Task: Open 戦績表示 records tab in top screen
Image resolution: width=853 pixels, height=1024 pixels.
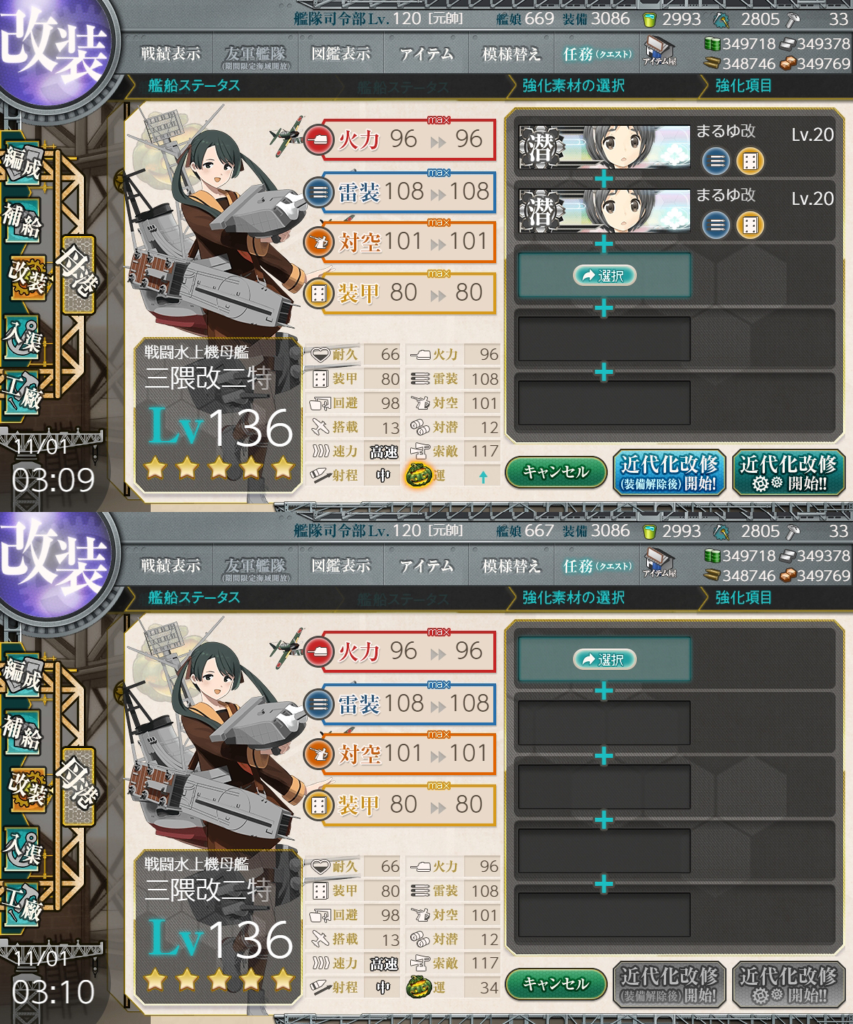Action: (x=171, y=54)
